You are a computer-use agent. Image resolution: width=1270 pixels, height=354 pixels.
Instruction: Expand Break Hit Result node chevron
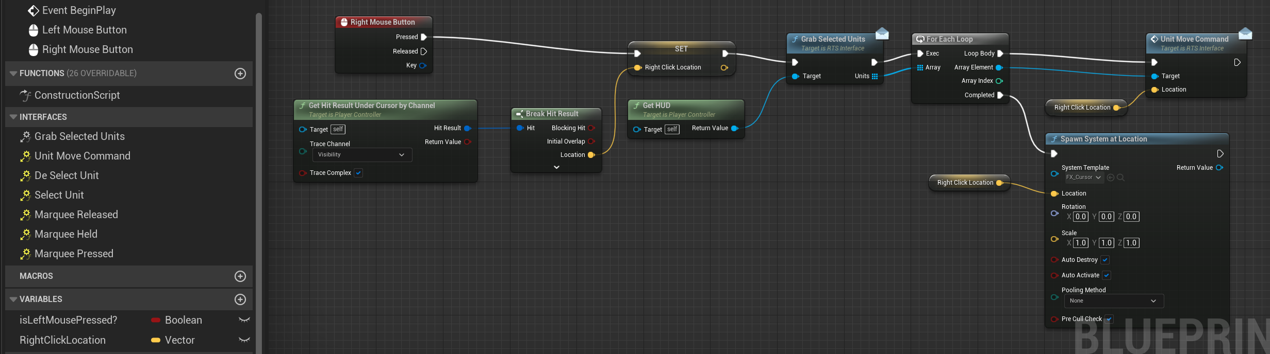tap(556, 167)
